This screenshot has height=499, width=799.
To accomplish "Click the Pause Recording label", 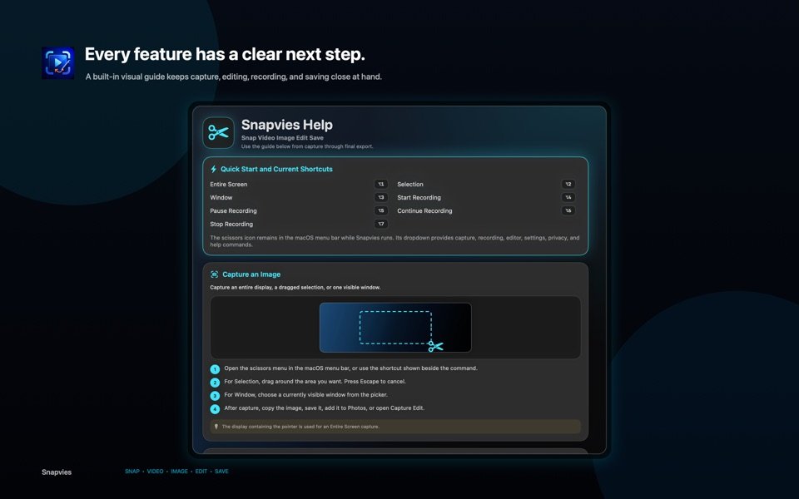I will point(233,210).
